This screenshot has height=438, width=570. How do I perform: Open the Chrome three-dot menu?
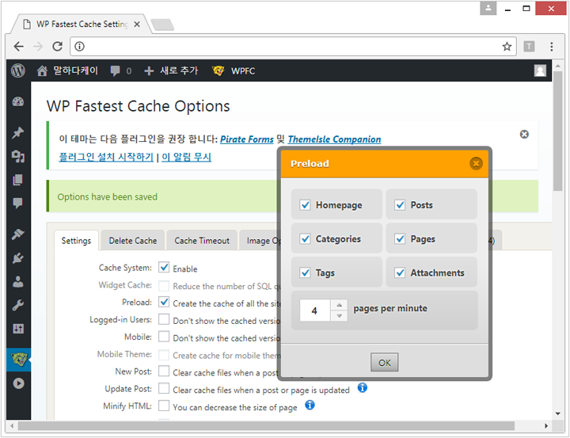point(552,47)
